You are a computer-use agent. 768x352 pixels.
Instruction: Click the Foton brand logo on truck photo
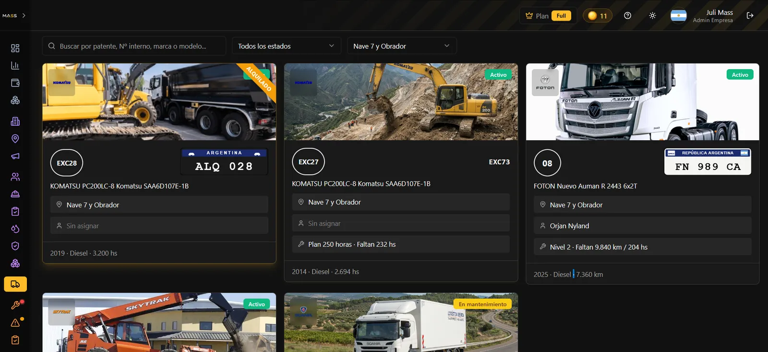pos(545,83)
